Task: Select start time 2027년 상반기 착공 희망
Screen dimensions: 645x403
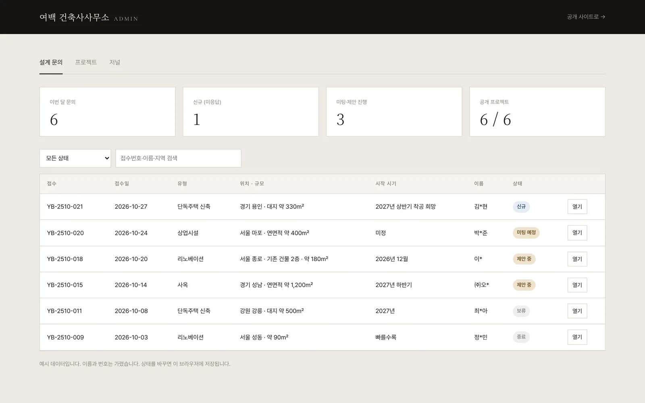Action: [x=406, y=207]
